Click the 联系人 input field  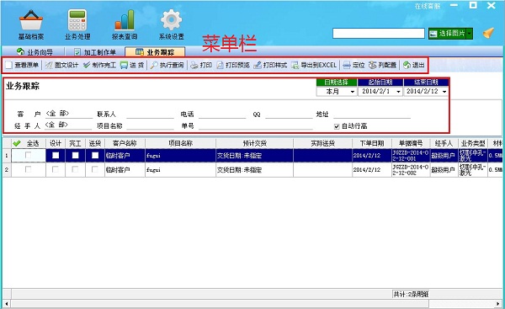click(150, 115)
